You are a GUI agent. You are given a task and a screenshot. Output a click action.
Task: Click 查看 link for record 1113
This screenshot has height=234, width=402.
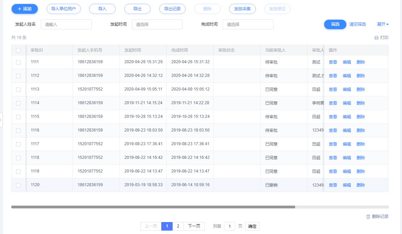tap(333, 90)
